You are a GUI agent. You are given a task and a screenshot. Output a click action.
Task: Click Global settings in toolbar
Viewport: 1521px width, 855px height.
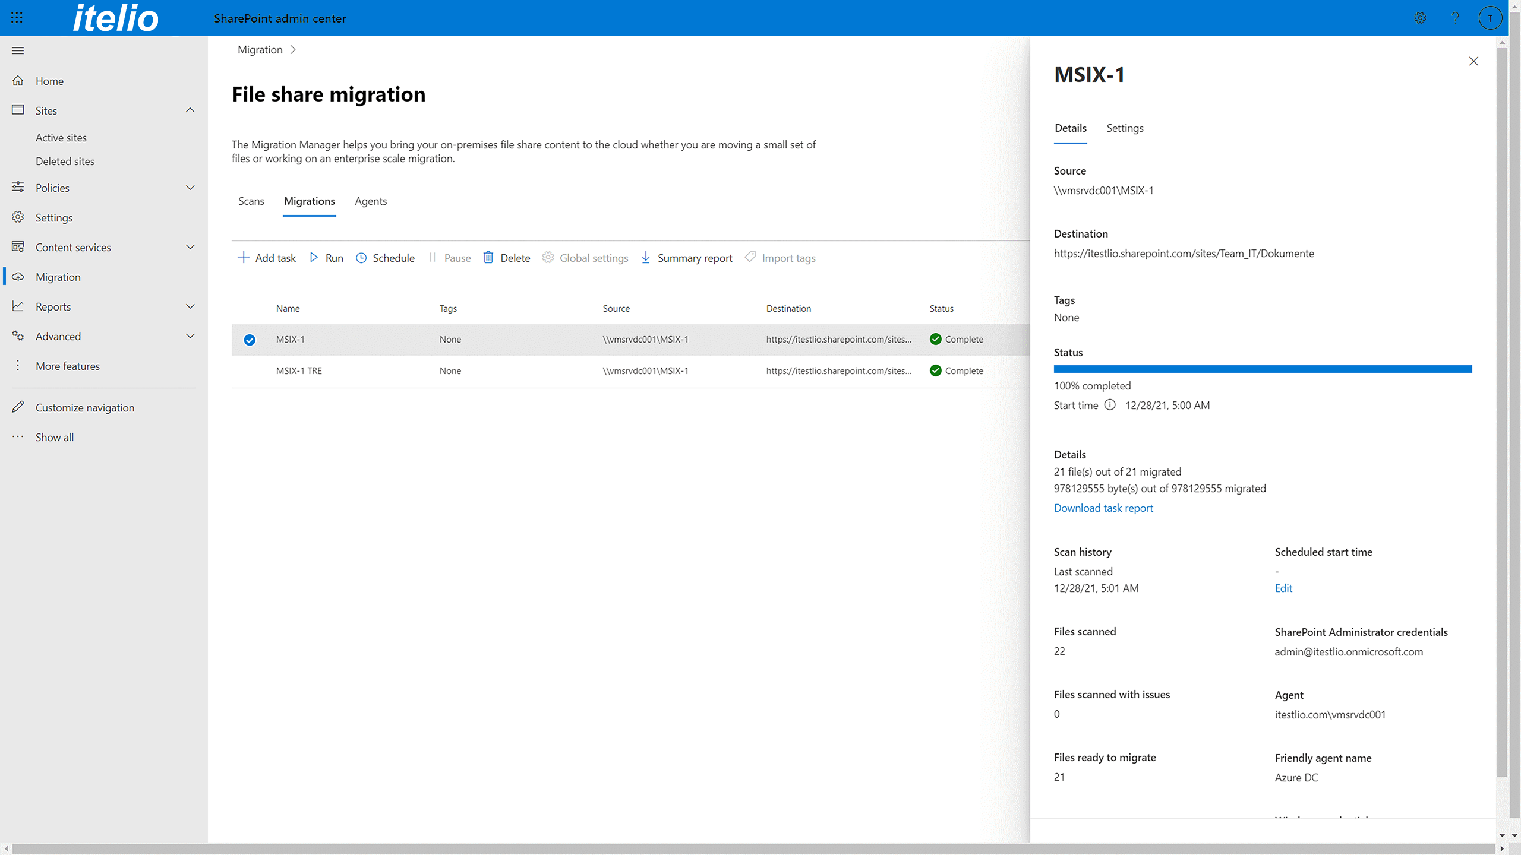pos(585,258)
